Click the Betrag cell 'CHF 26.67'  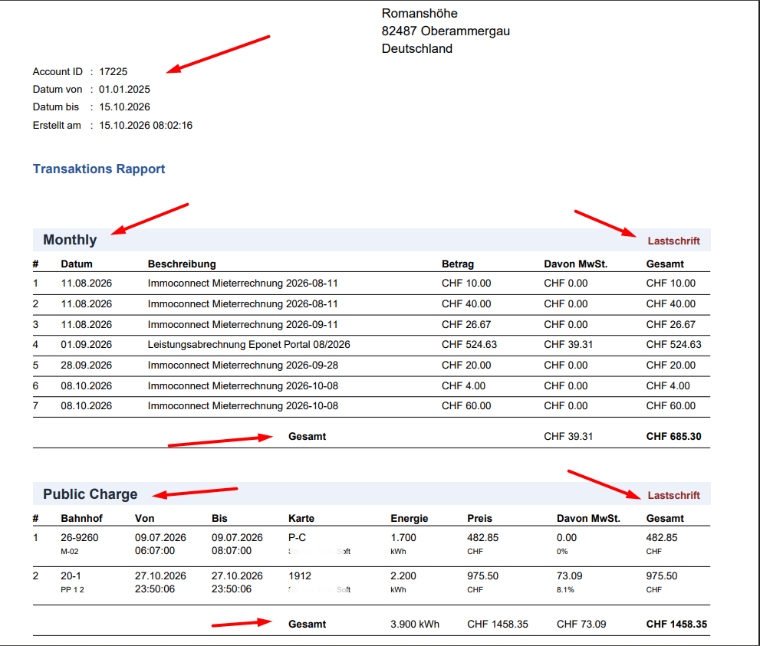coord(466,324)
